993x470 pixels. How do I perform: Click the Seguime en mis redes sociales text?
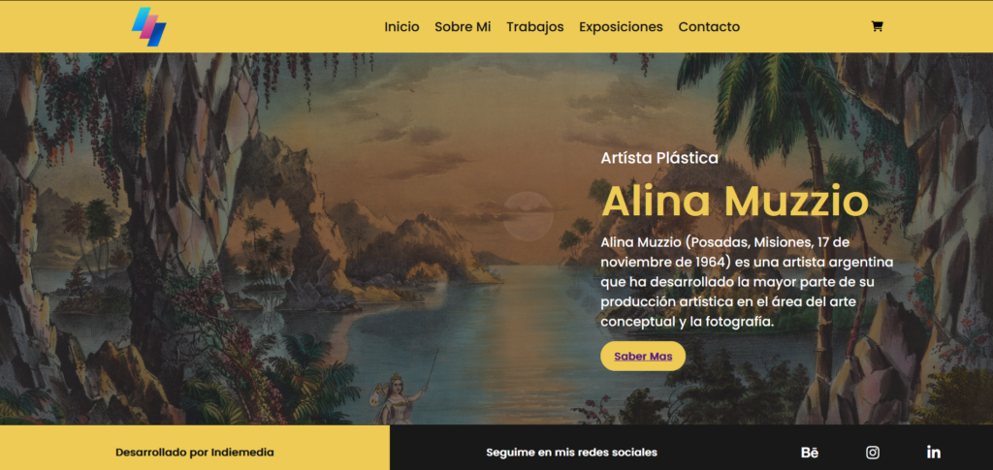[571, 453]
